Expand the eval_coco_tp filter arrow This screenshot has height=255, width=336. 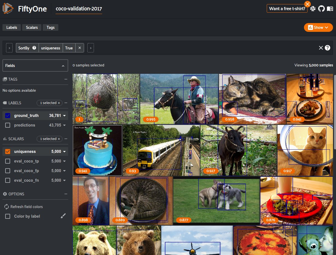coord(64,161)
